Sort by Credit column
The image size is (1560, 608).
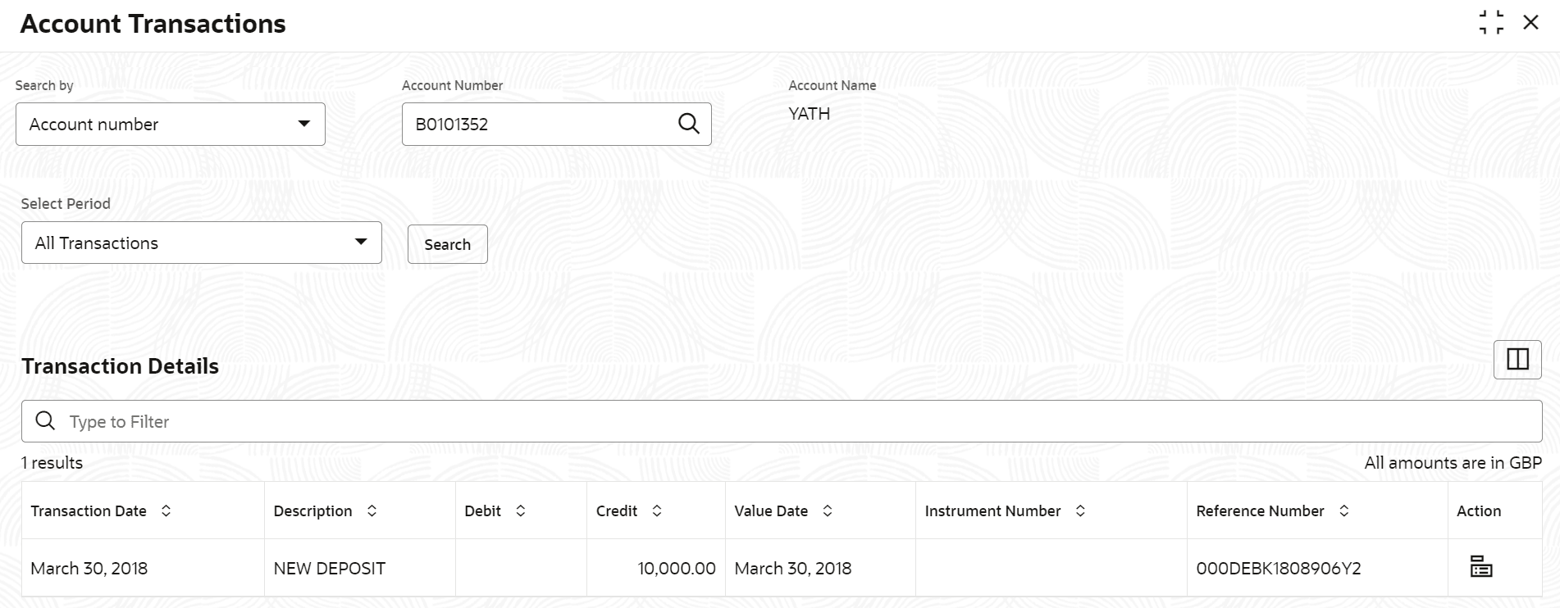[x=657, y=511]
